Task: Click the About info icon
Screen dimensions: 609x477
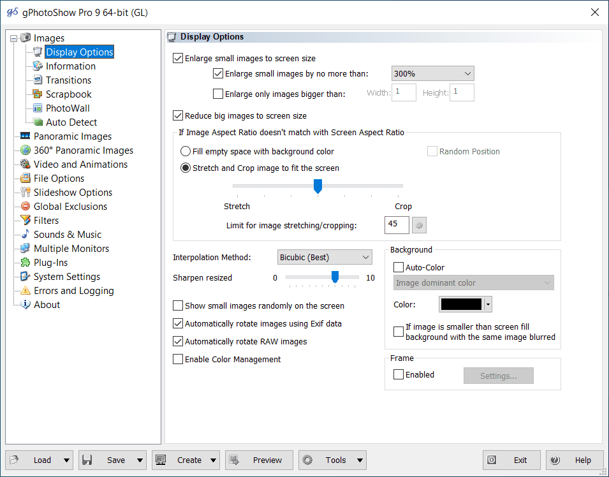Action: pos(26,304)
